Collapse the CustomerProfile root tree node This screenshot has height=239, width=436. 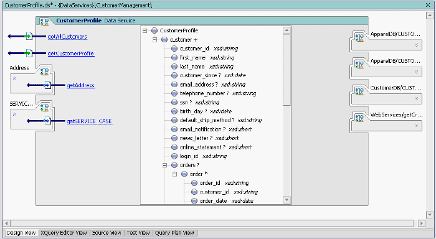145,30
